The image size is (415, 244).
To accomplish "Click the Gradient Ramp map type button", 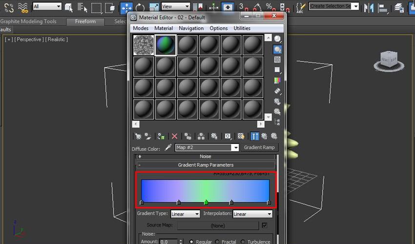I will click(259, 147).
